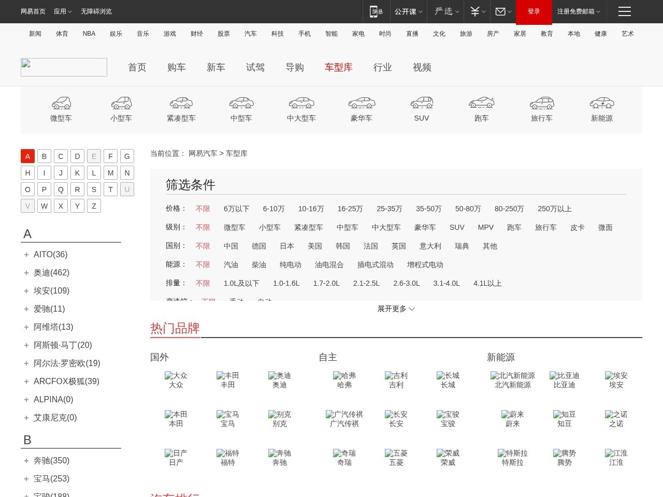Choose the 新能源 vehicle icon
This screenshot has height=497, width=663.
[602, 103]
